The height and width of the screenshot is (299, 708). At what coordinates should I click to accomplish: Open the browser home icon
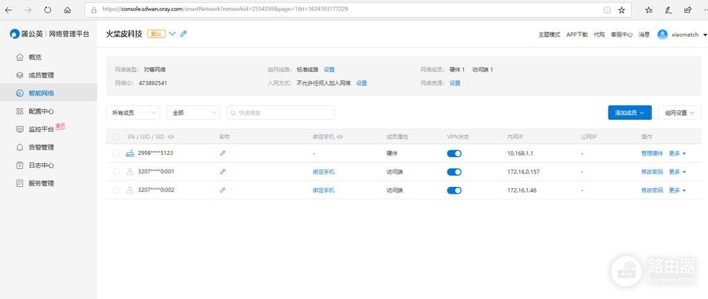point(67,10)
